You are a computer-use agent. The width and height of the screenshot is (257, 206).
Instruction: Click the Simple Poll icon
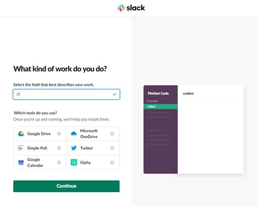[21, 148]
